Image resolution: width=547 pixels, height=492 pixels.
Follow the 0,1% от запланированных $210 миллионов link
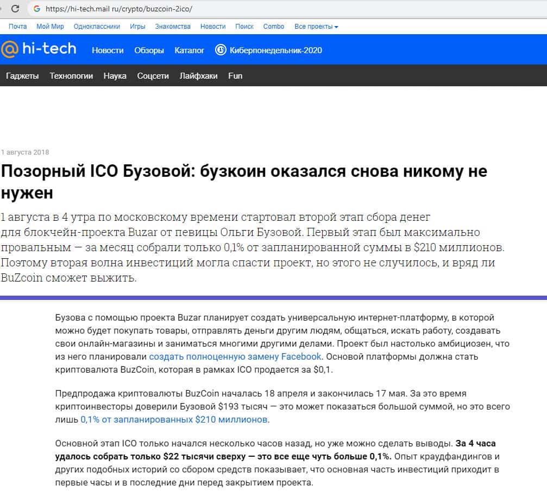[174, 419]
